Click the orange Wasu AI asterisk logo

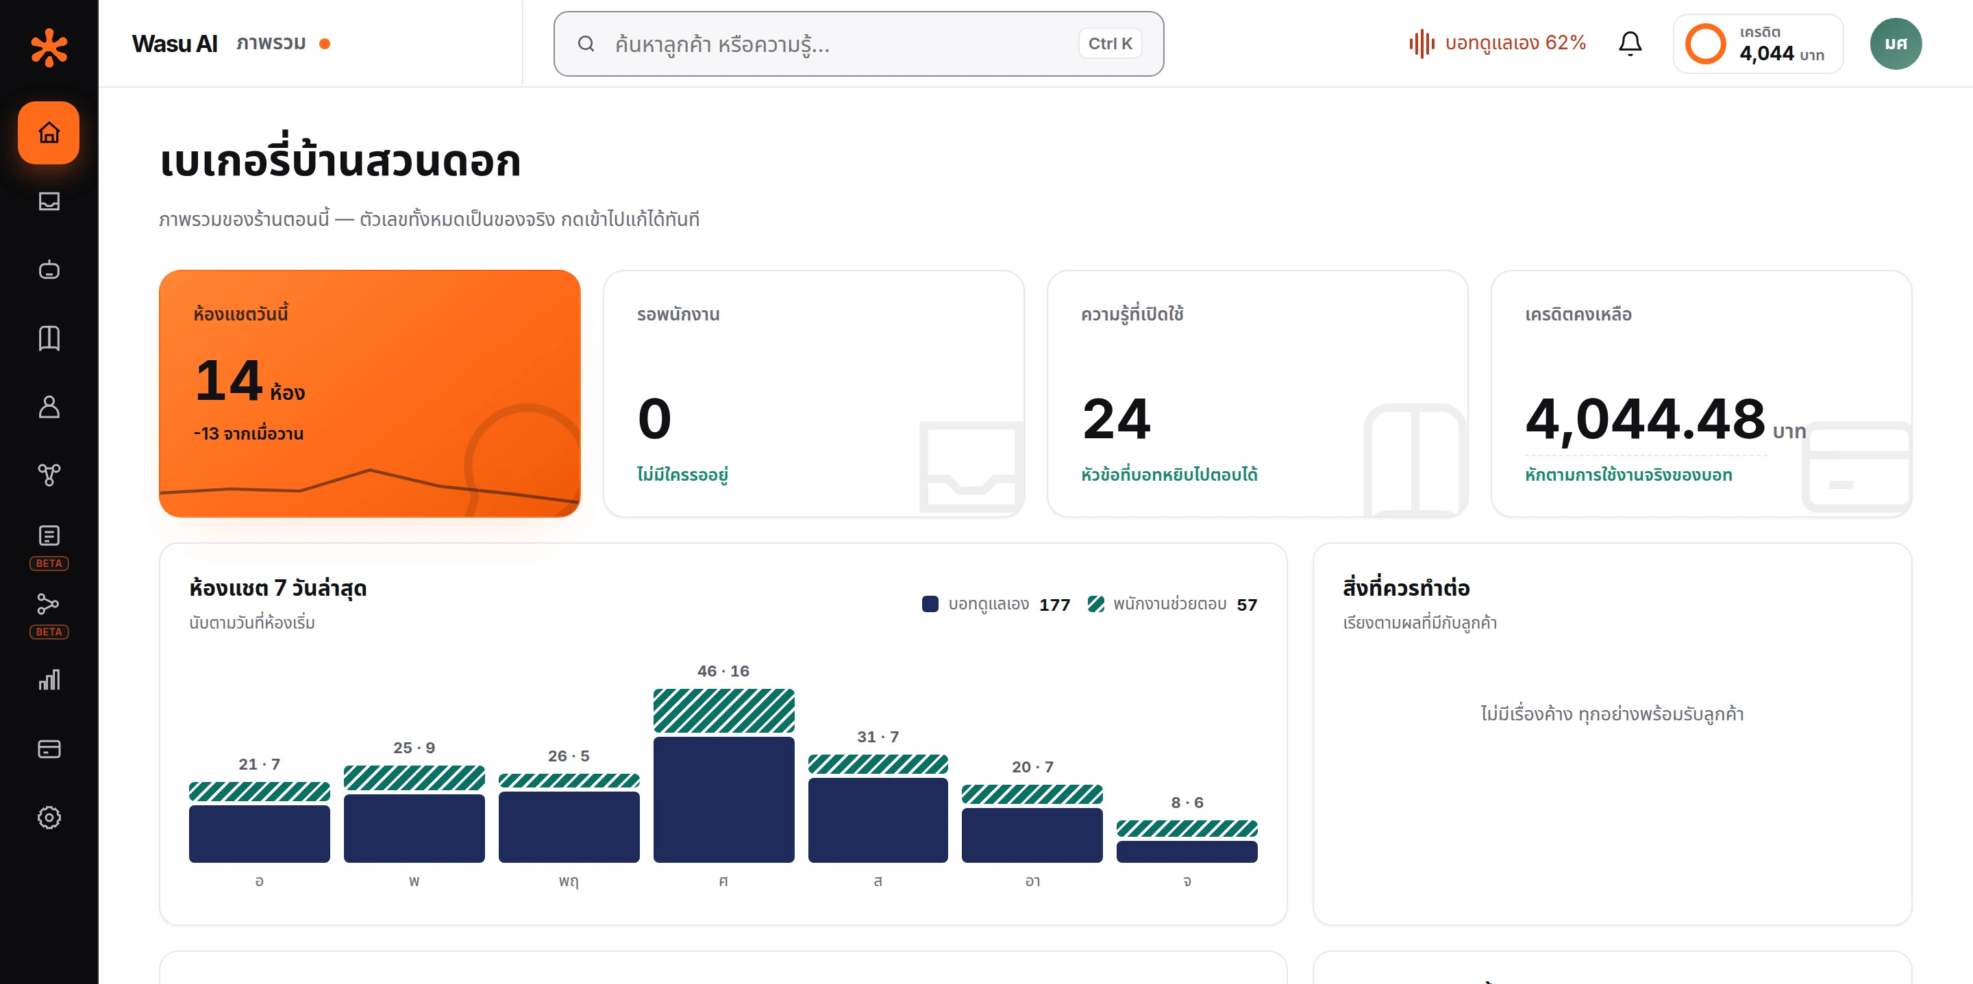pos(49,47)
